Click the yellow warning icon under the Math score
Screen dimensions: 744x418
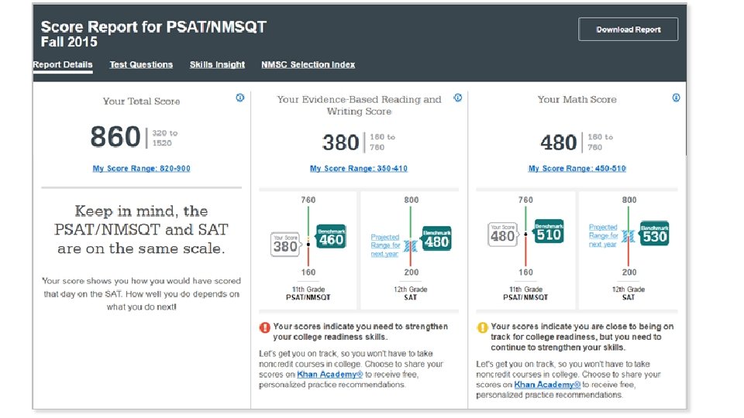[x=481, y=327]
